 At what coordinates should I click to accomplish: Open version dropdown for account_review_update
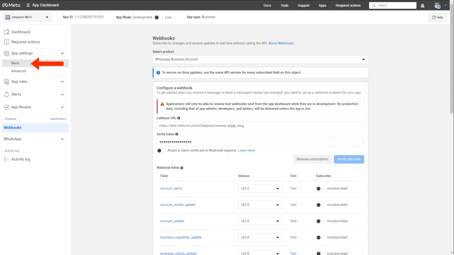pos(260,205)
